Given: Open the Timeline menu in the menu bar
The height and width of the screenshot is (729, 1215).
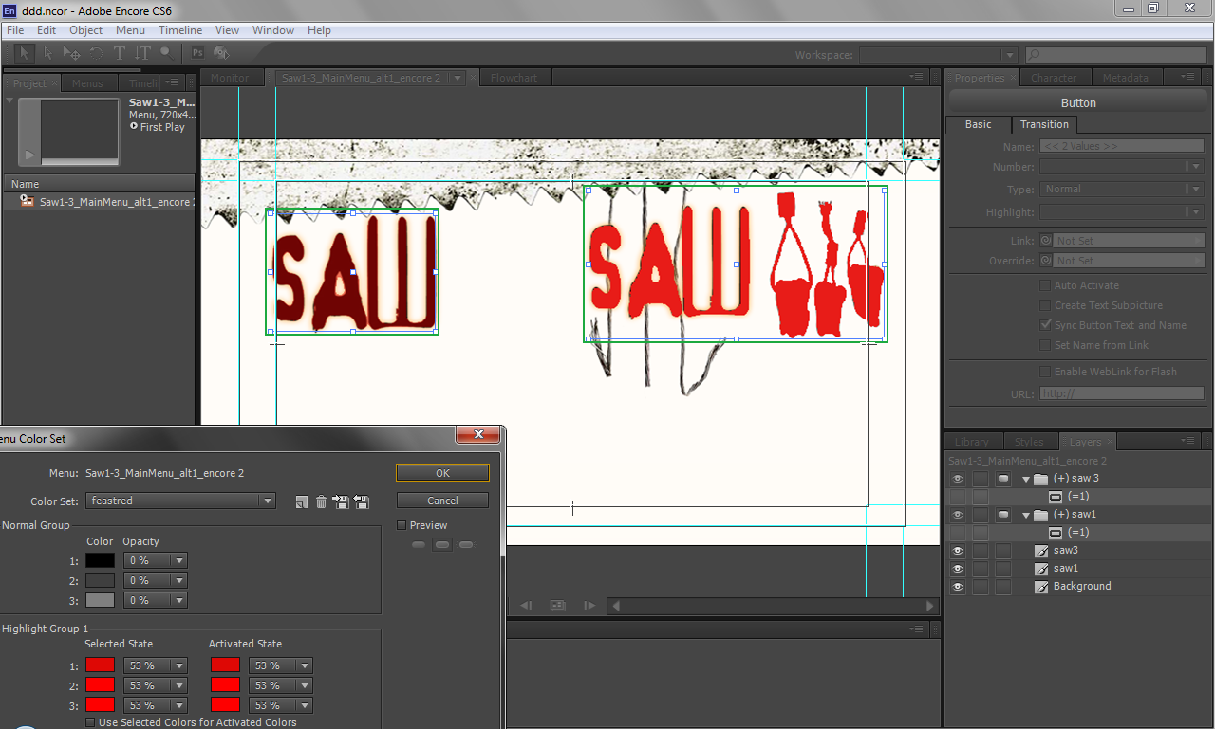Looking at the screenshot, I should point(180,30).
